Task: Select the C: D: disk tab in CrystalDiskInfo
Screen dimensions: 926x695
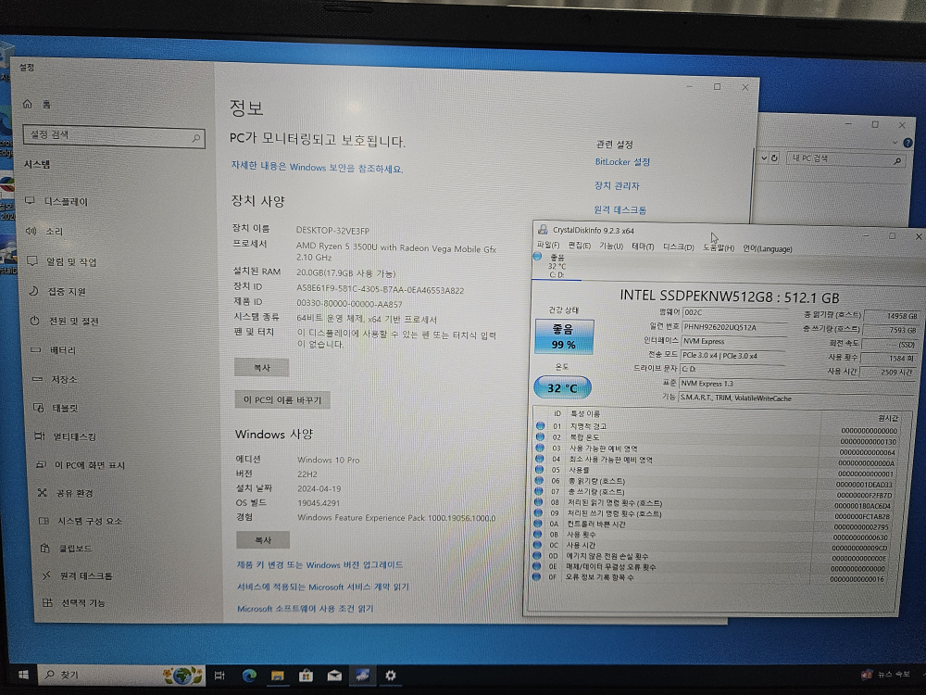Action: (x=557, y=266)
